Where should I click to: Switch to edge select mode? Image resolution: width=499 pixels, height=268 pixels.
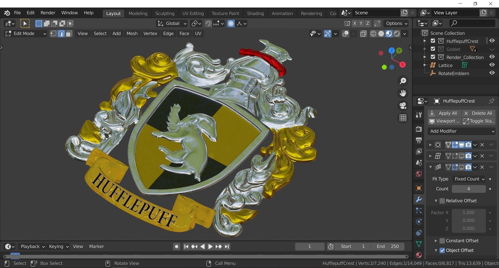[x=61, y=33]
